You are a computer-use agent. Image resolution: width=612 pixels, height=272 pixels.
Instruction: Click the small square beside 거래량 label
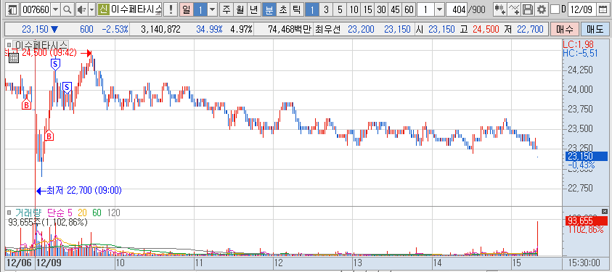[9, 213]
